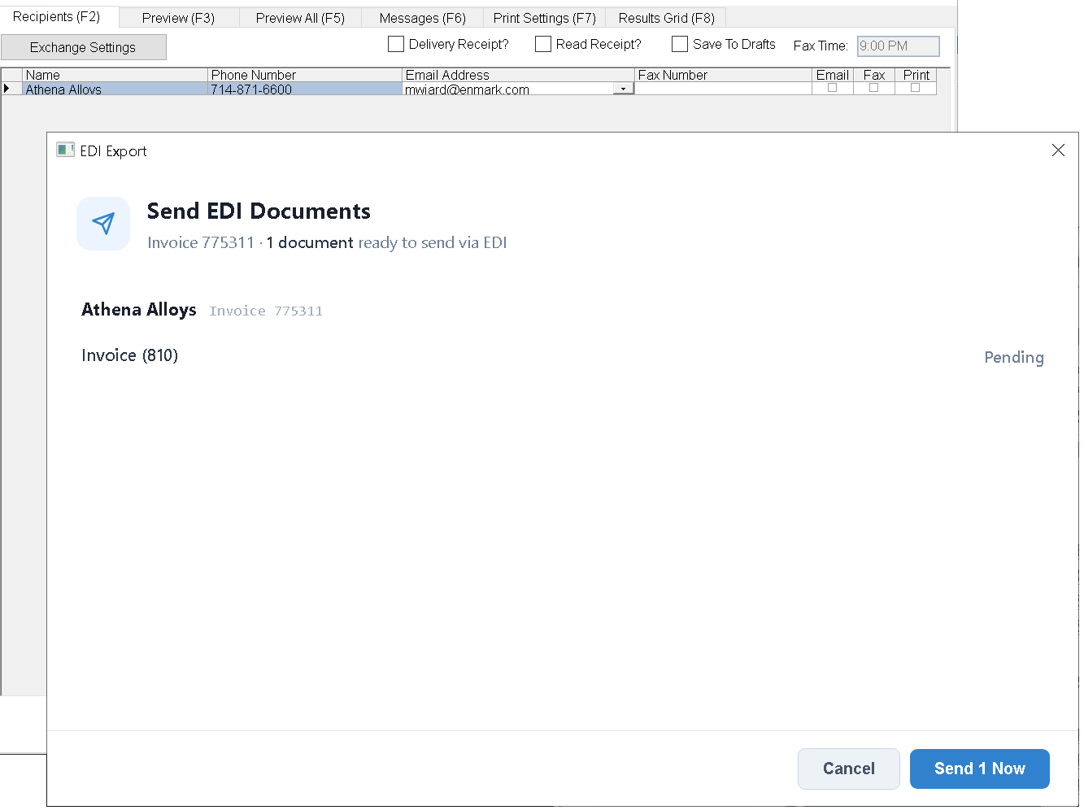Click the Athena Alloys heading in dialog

pos(139,310)
